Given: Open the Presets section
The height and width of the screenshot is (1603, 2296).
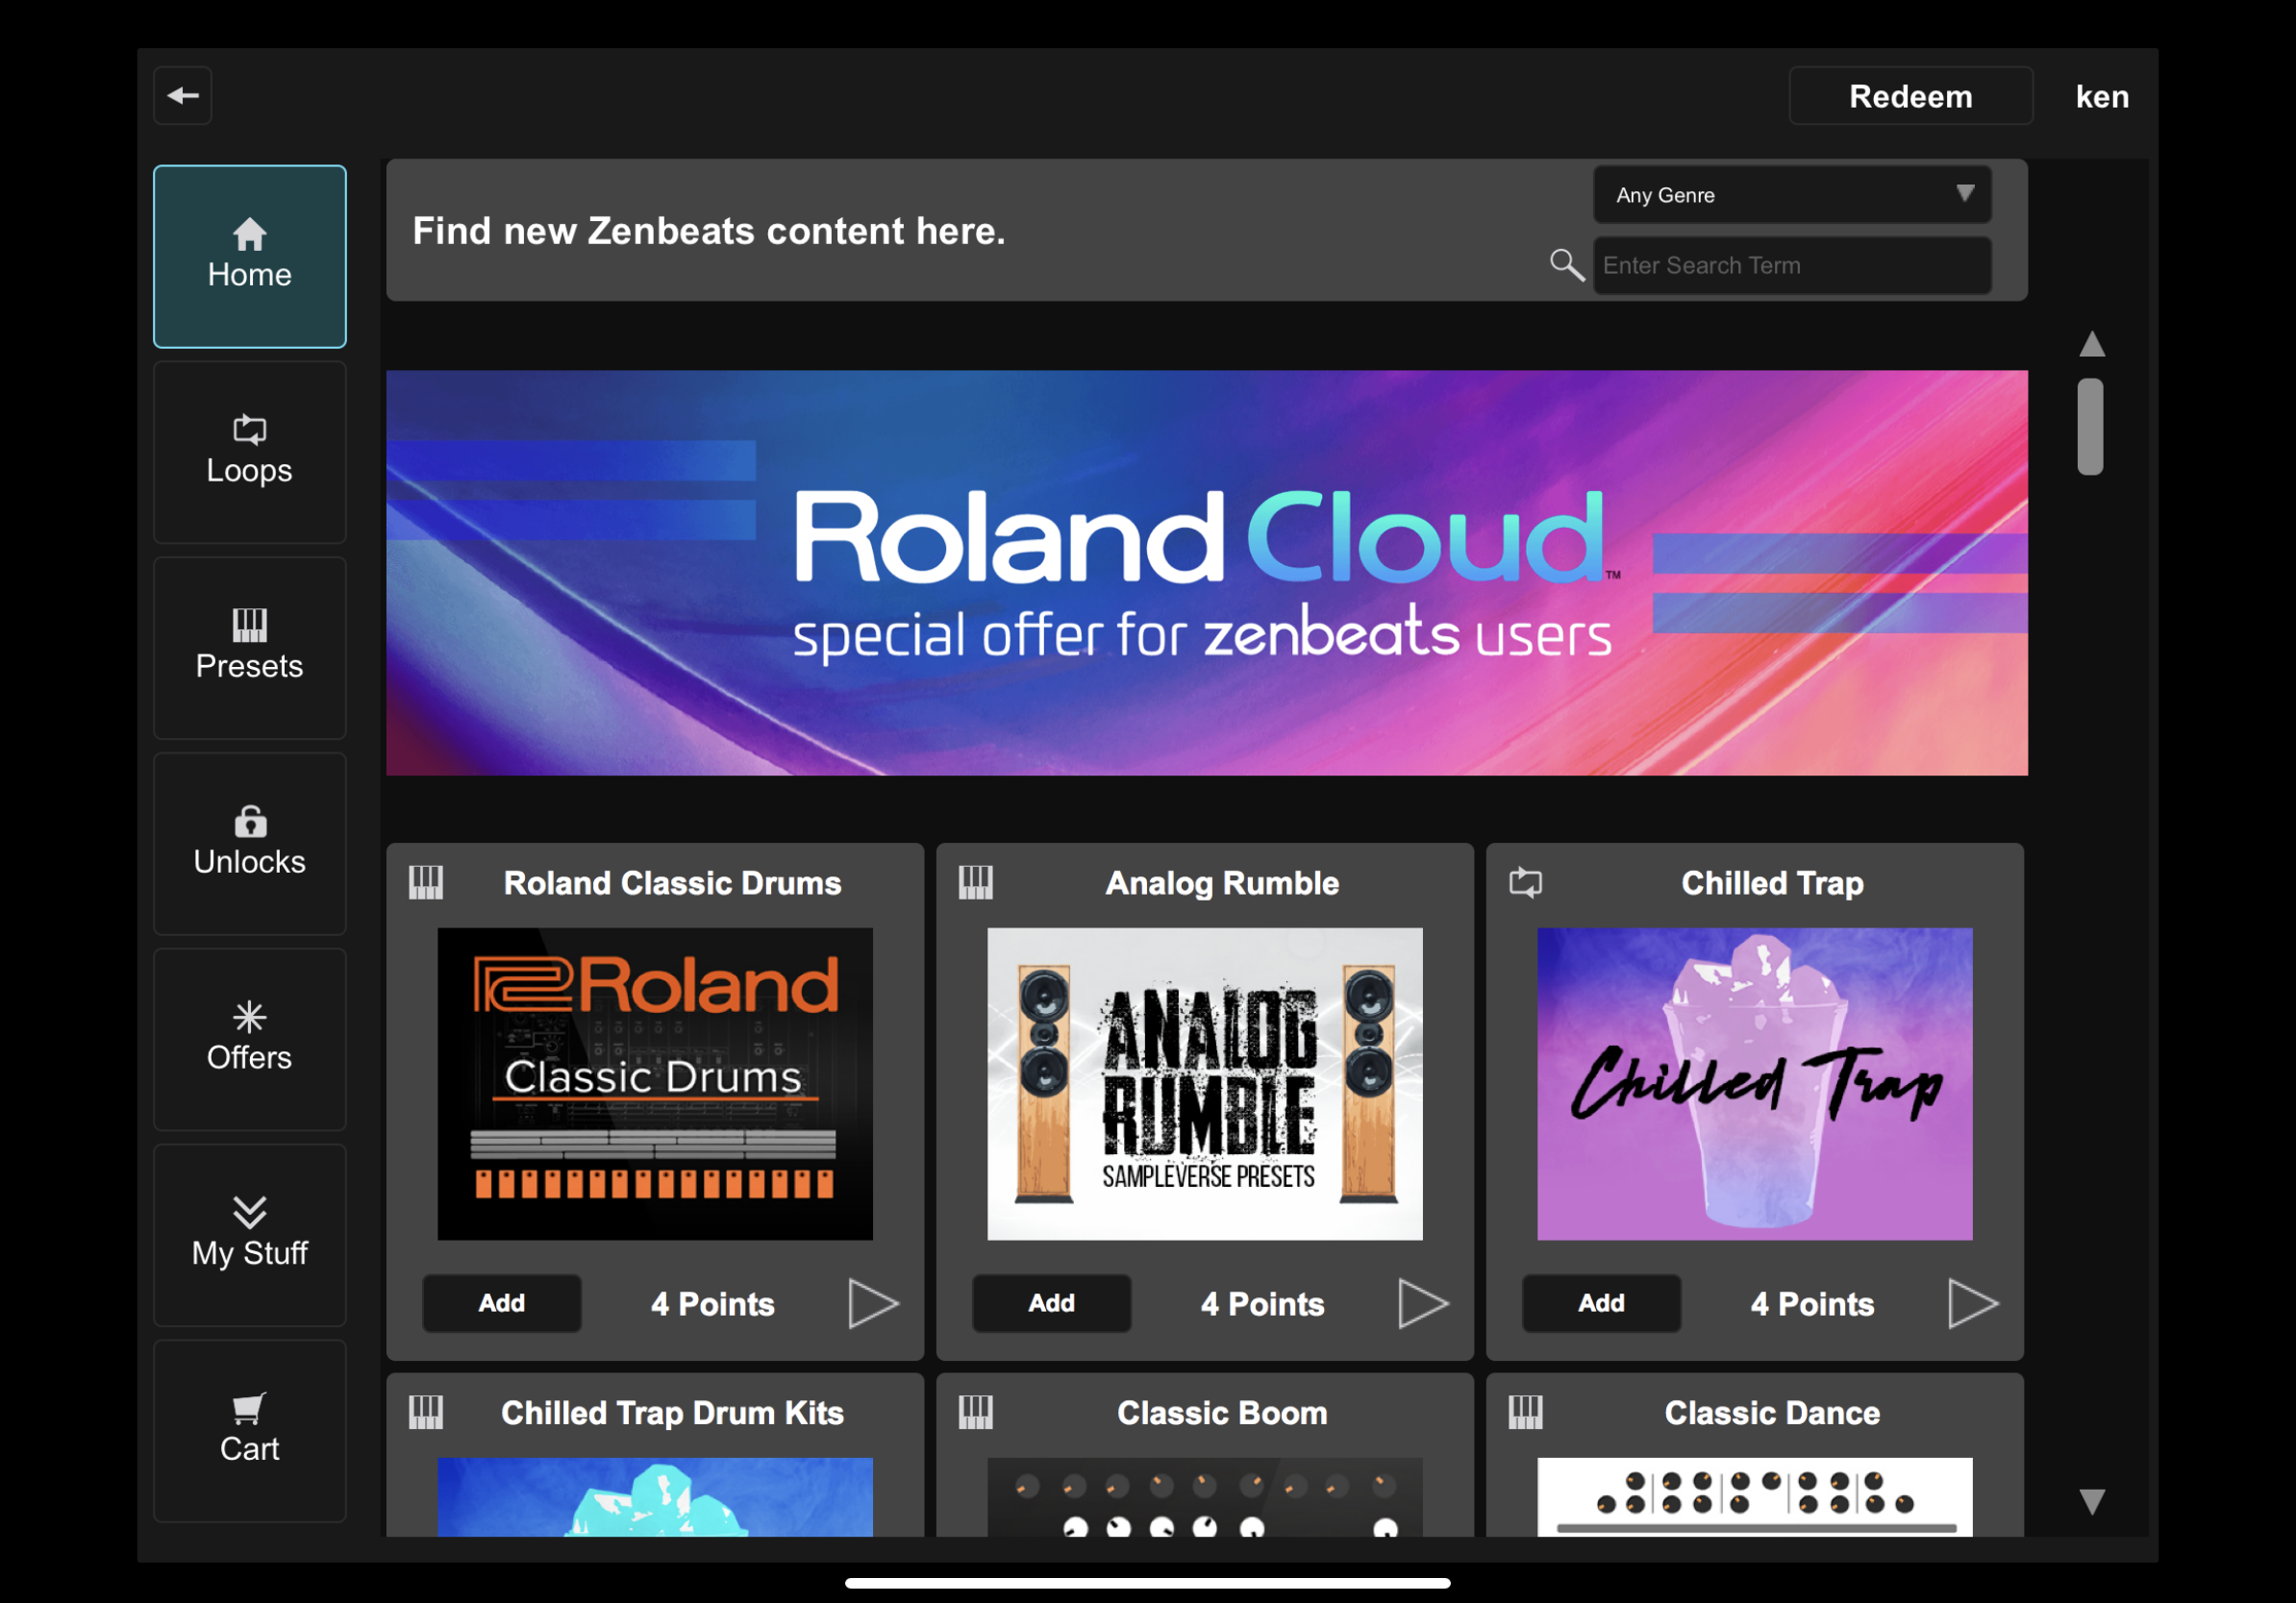Looking at the screenshot, I should point(250,649).
